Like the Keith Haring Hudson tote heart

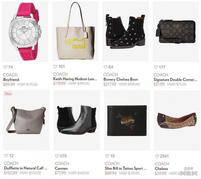pos(55,67)
